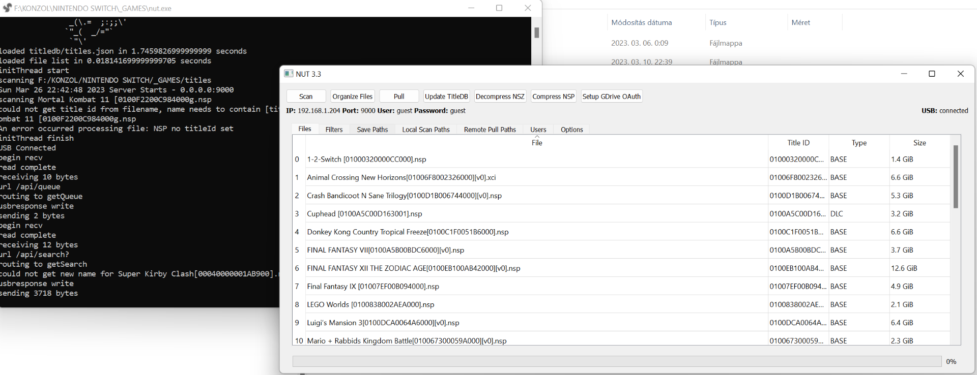The image size is (977, 375).
Task: Click the progress bar at bottom
Action: [x=616, y=361]
